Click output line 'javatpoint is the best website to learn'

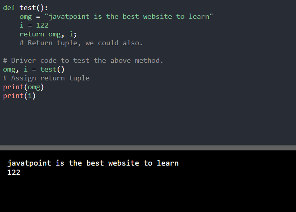(x=93, y=163)
